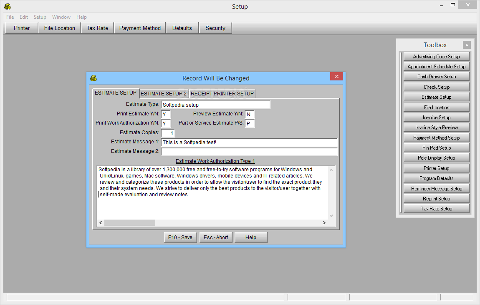Open Tax Rate Setup from Toolbox
The image size is (480, 305).
coord(436,209)
